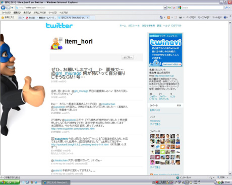Open the プロフィール link in Twitter header
Image resolution: width=232 pixels, height=185 pixels.
[134, 26]
